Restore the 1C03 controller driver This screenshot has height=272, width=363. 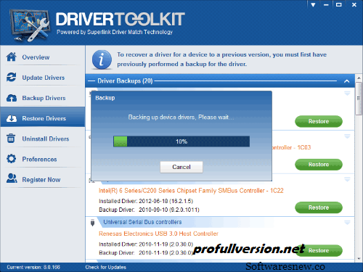tap(319, 165)
